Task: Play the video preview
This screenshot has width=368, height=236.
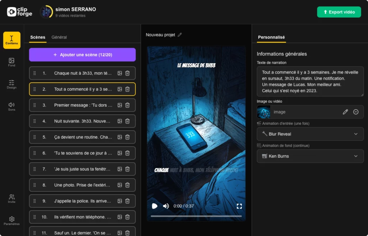Action: [x=155, y=206]
